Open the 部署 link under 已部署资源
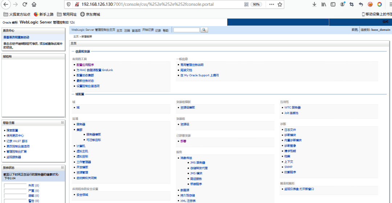 184,141
